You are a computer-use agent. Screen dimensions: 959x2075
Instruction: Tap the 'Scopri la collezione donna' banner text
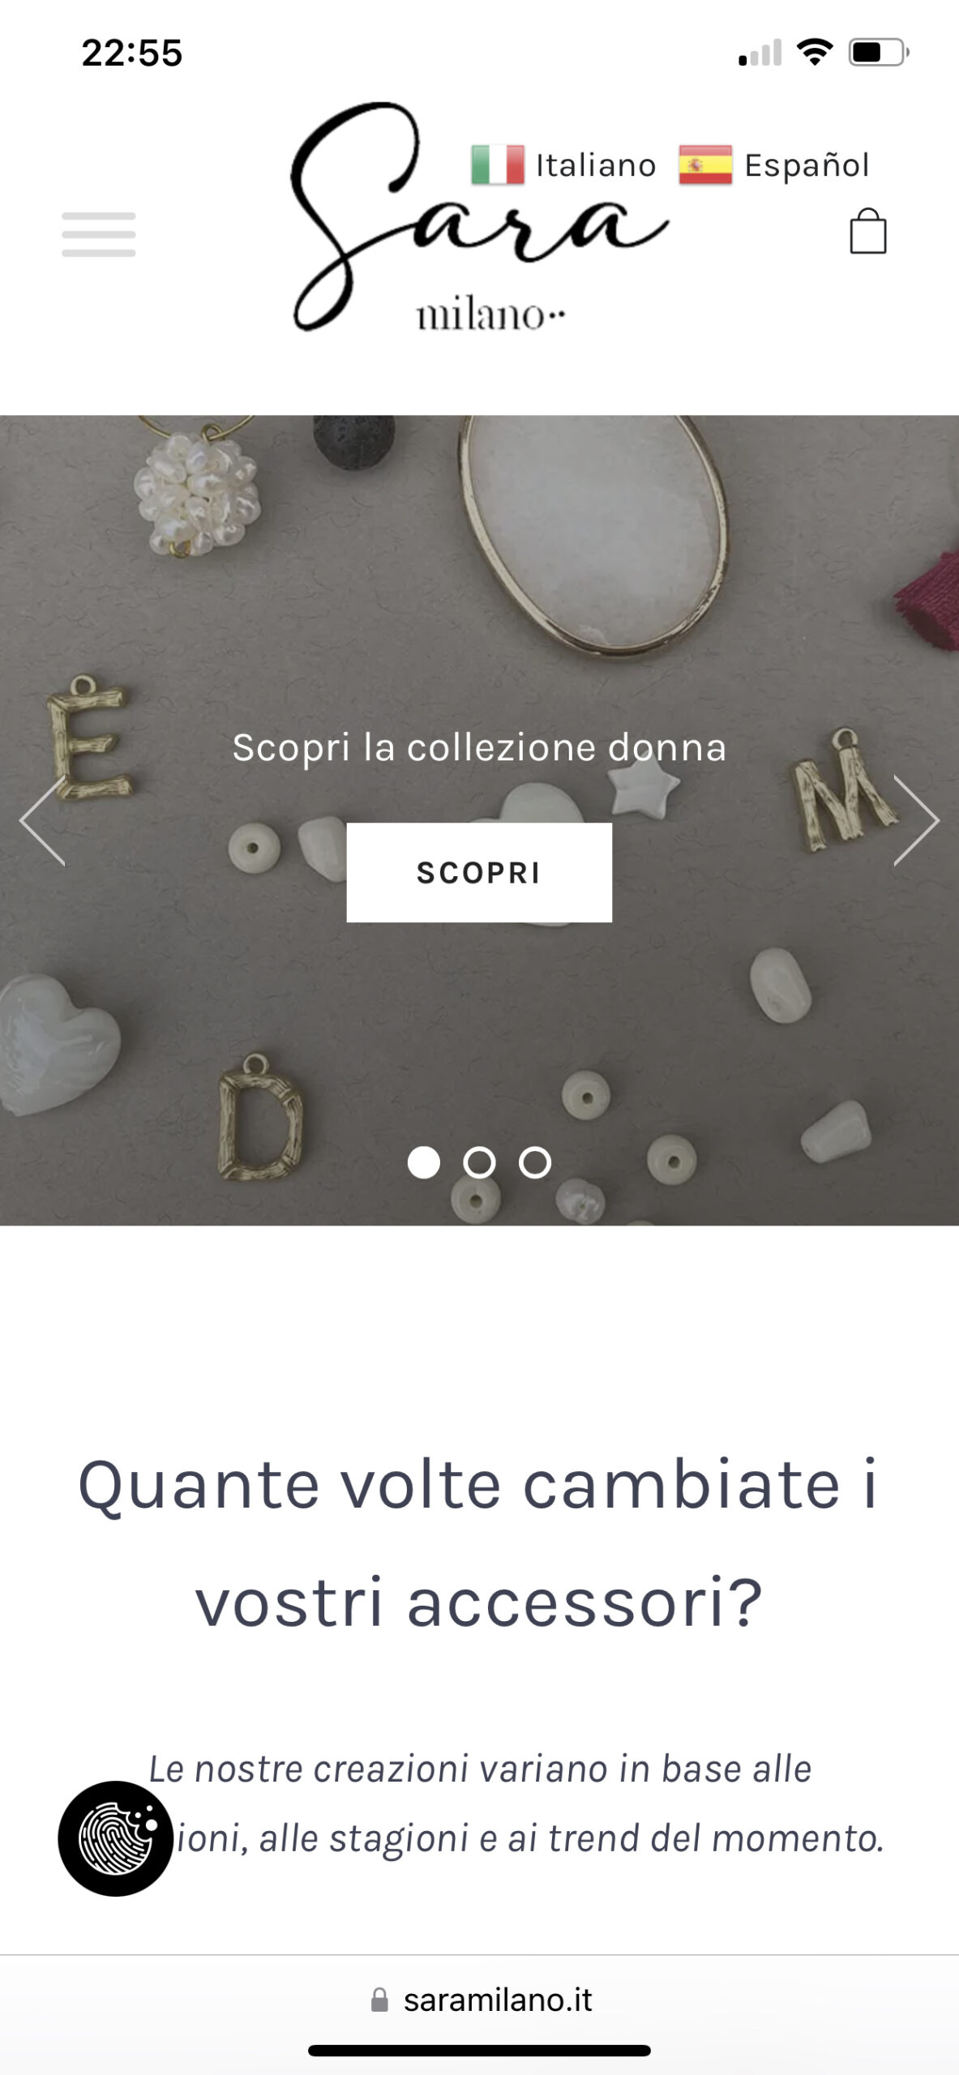479,747
